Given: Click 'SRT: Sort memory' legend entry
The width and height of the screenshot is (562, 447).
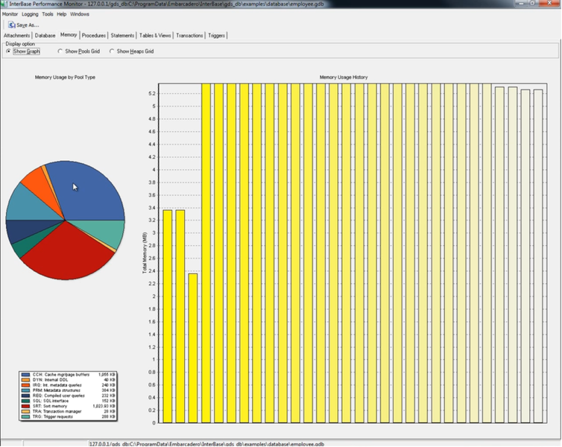Looking at the screenshot, I should tap(50, 406).
